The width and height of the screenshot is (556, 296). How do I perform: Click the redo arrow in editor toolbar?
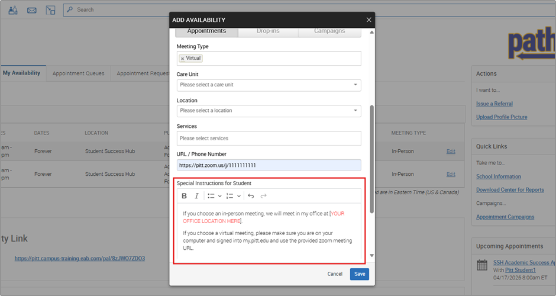[x=263, y=195]
